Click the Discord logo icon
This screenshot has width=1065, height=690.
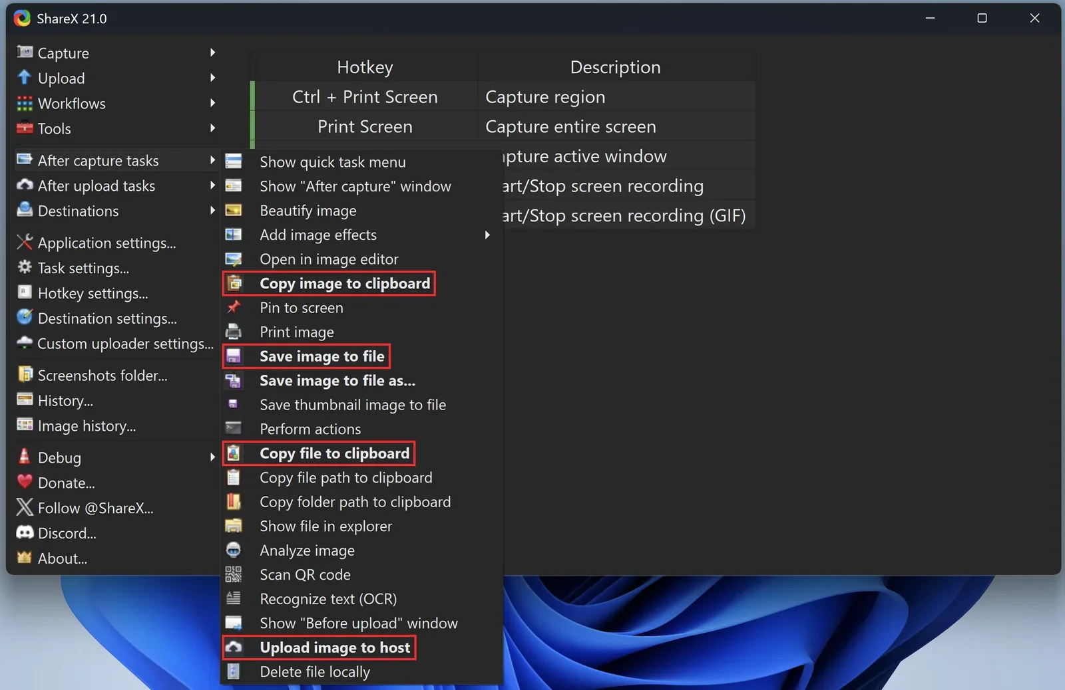click(x=25, y=532)
